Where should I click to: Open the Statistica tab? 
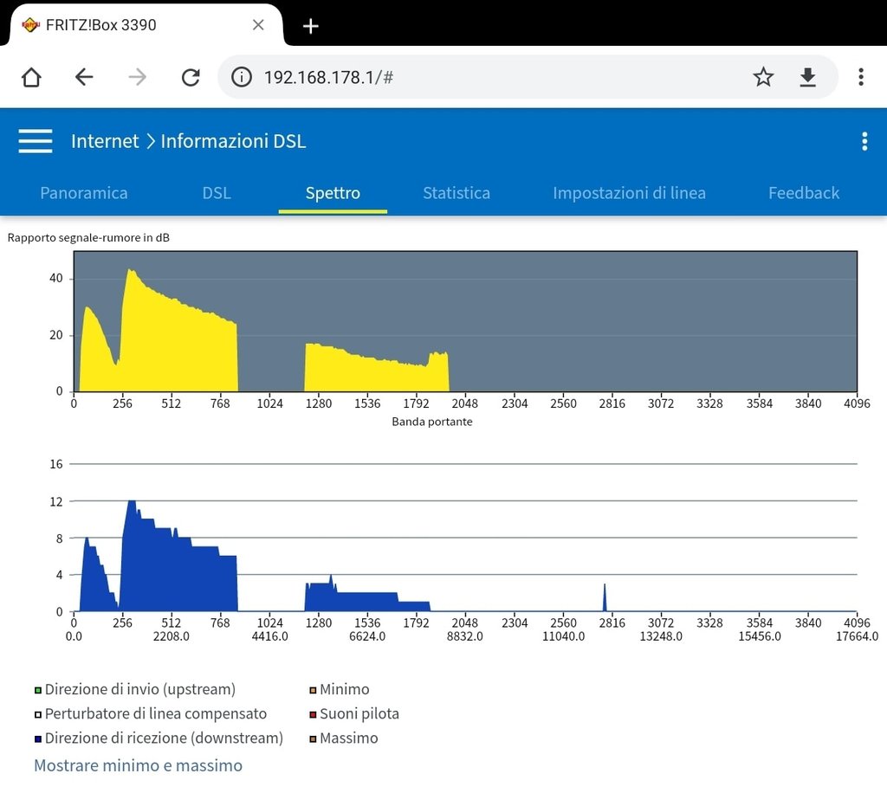[456, 193]
